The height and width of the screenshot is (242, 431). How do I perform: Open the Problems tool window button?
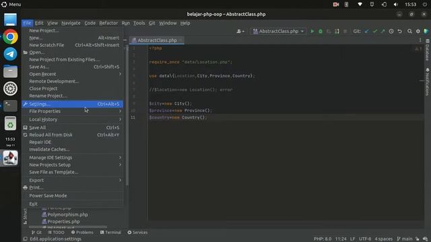[x=82, y=233]
